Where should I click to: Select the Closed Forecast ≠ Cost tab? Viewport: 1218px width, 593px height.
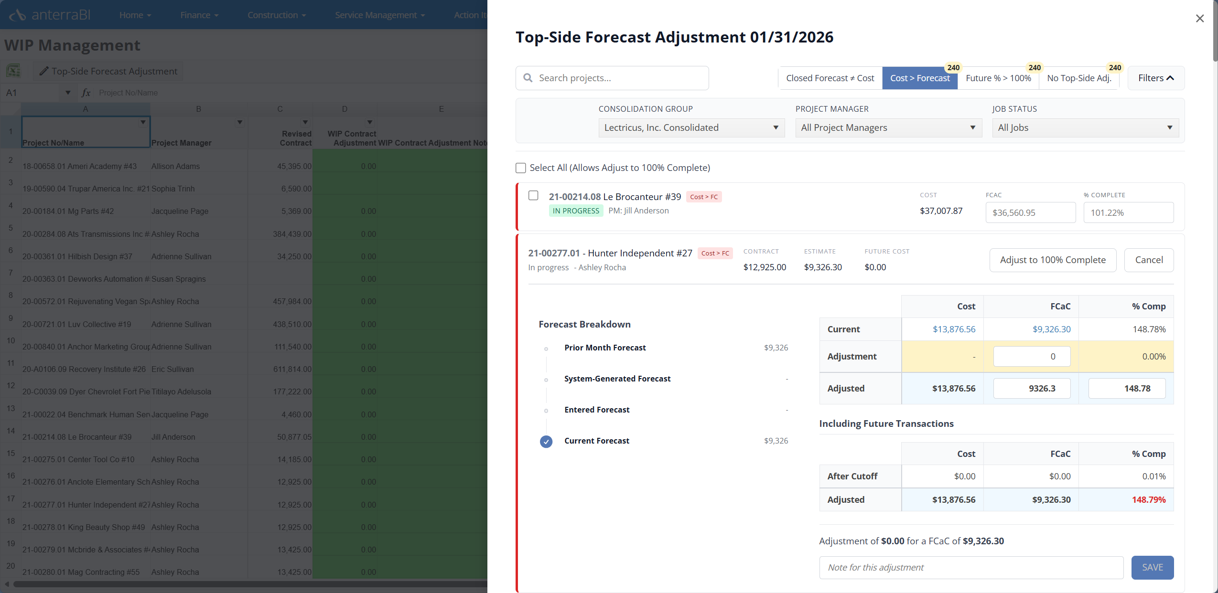click(830, 78)
